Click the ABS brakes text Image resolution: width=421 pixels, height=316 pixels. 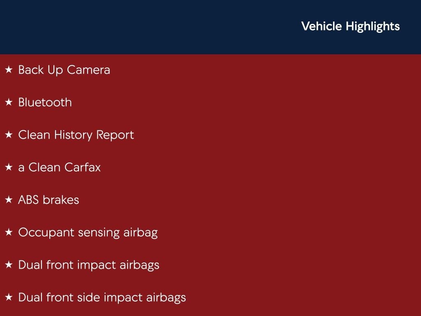(x=49, y=200)
